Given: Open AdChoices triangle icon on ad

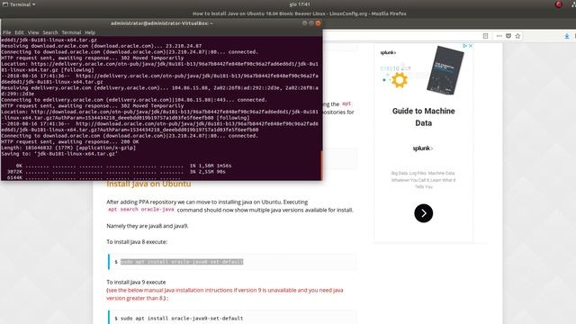Looking at the screenshot, I should pyautogui.click(x=464, y=46).
